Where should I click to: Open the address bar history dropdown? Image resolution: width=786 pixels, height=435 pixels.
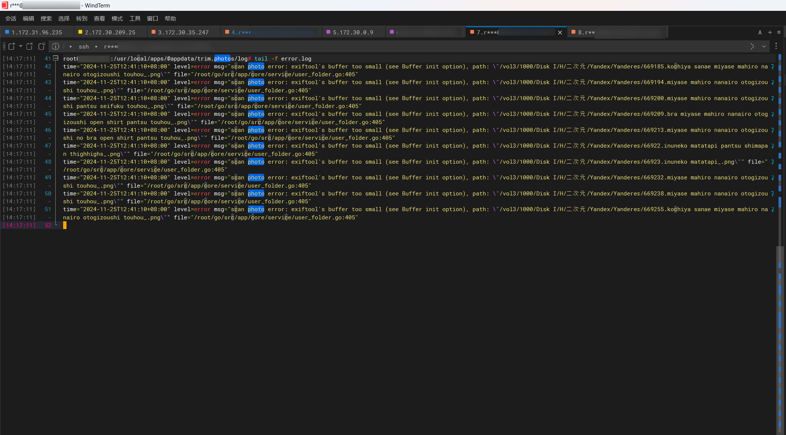[x=764, y=46]
